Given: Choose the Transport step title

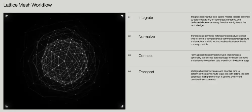Looking at the screenshot, I should click(146, 72).
